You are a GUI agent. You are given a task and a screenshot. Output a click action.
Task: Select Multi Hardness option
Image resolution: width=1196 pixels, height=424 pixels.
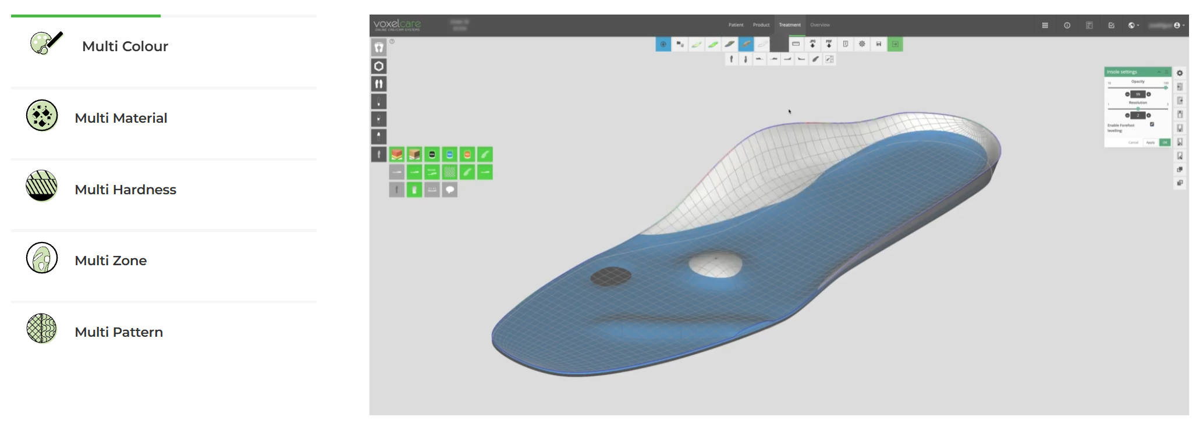[125, 190]
